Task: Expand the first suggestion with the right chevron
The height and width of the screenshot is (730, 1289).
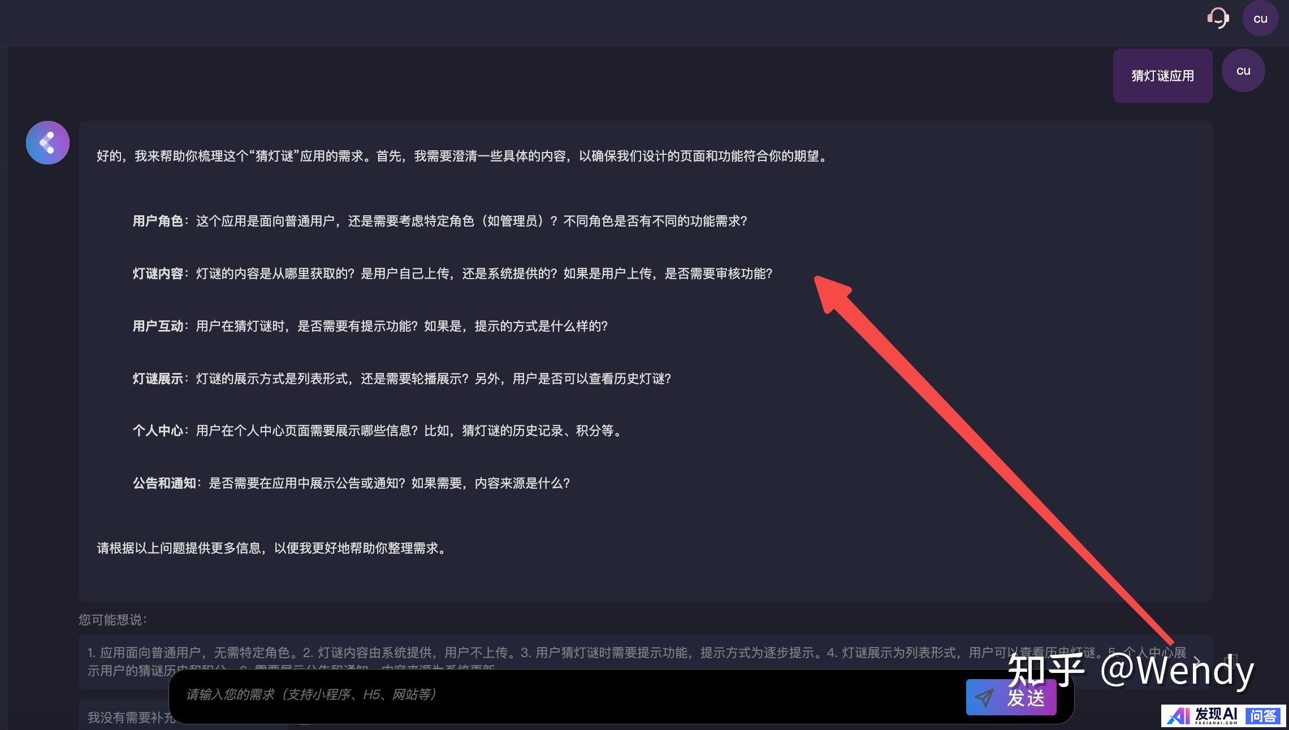Action: click(x=1197, y=661)
